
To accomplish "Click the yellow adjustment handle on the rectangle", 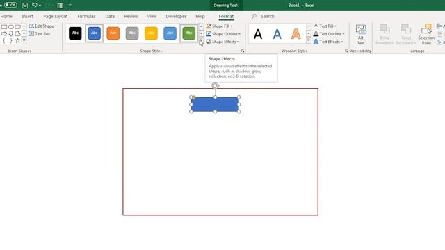I will pyautogui.click(x=193, y=97).
